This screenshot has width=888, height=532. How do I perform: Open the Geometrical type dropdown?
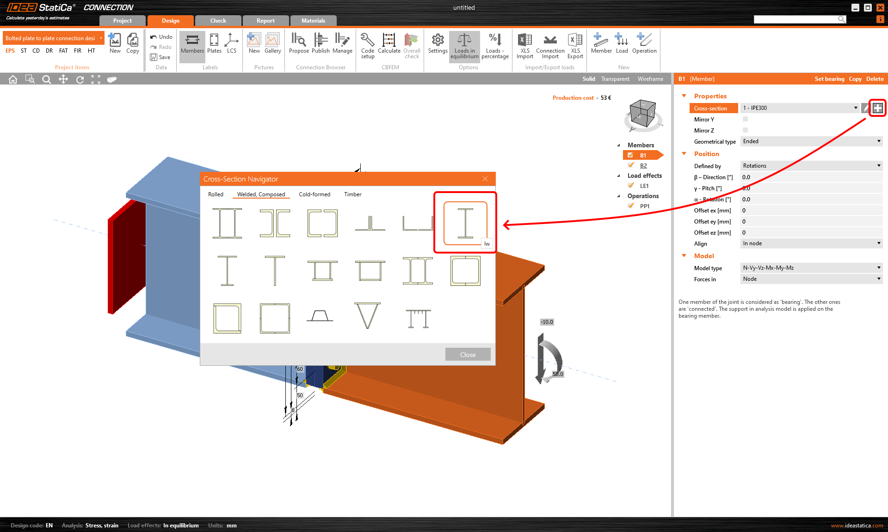811,141
